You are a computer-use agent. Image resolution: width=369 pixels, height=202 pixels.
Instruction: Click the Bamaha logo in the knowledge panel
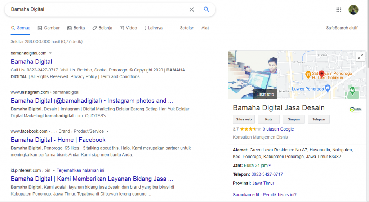[x=356, y=109]
